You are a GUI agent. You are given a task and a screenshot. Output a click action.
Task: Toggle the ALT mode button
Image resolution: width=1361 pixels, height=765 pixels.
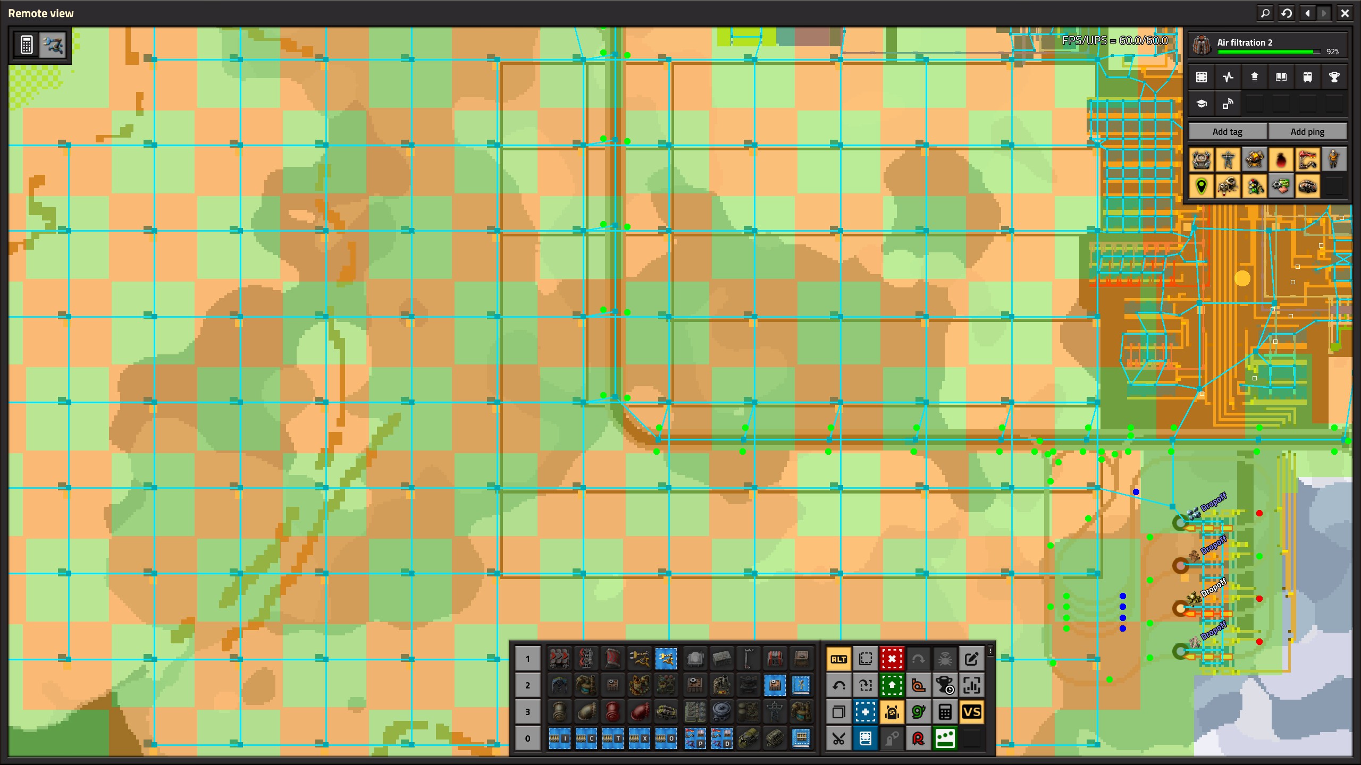[838, 659]
